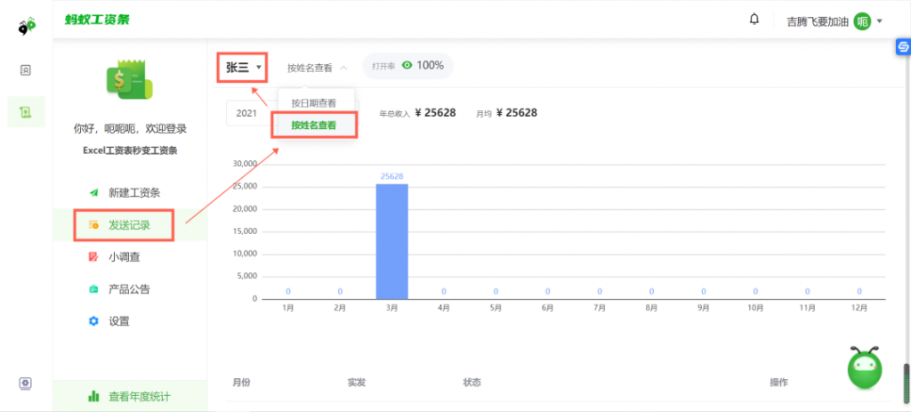Viewport: 911px width, 412px height.
Task: Click the blue badge icon at right edge
Action: [x=901, y=48]
